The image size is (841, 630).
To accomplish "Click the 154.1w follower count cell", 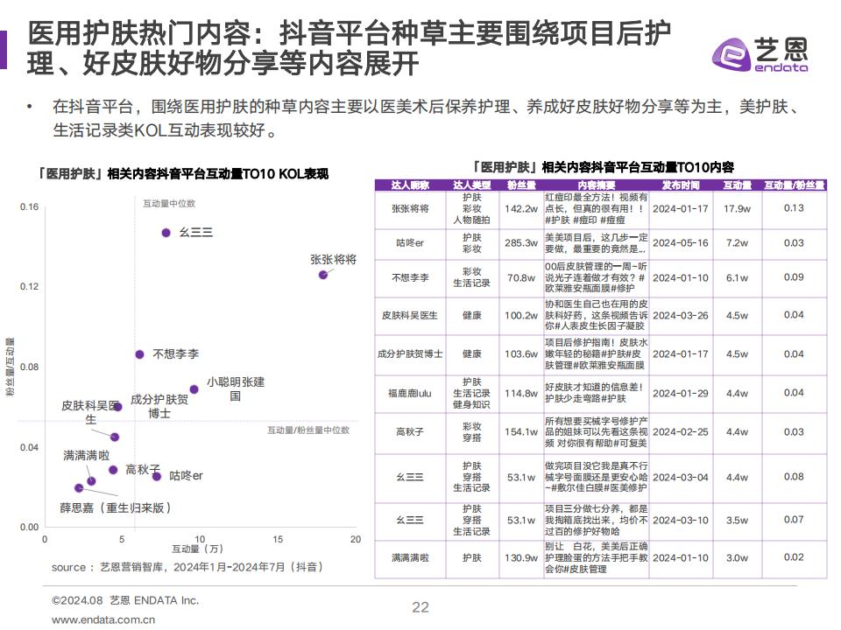I will (521, 431).
